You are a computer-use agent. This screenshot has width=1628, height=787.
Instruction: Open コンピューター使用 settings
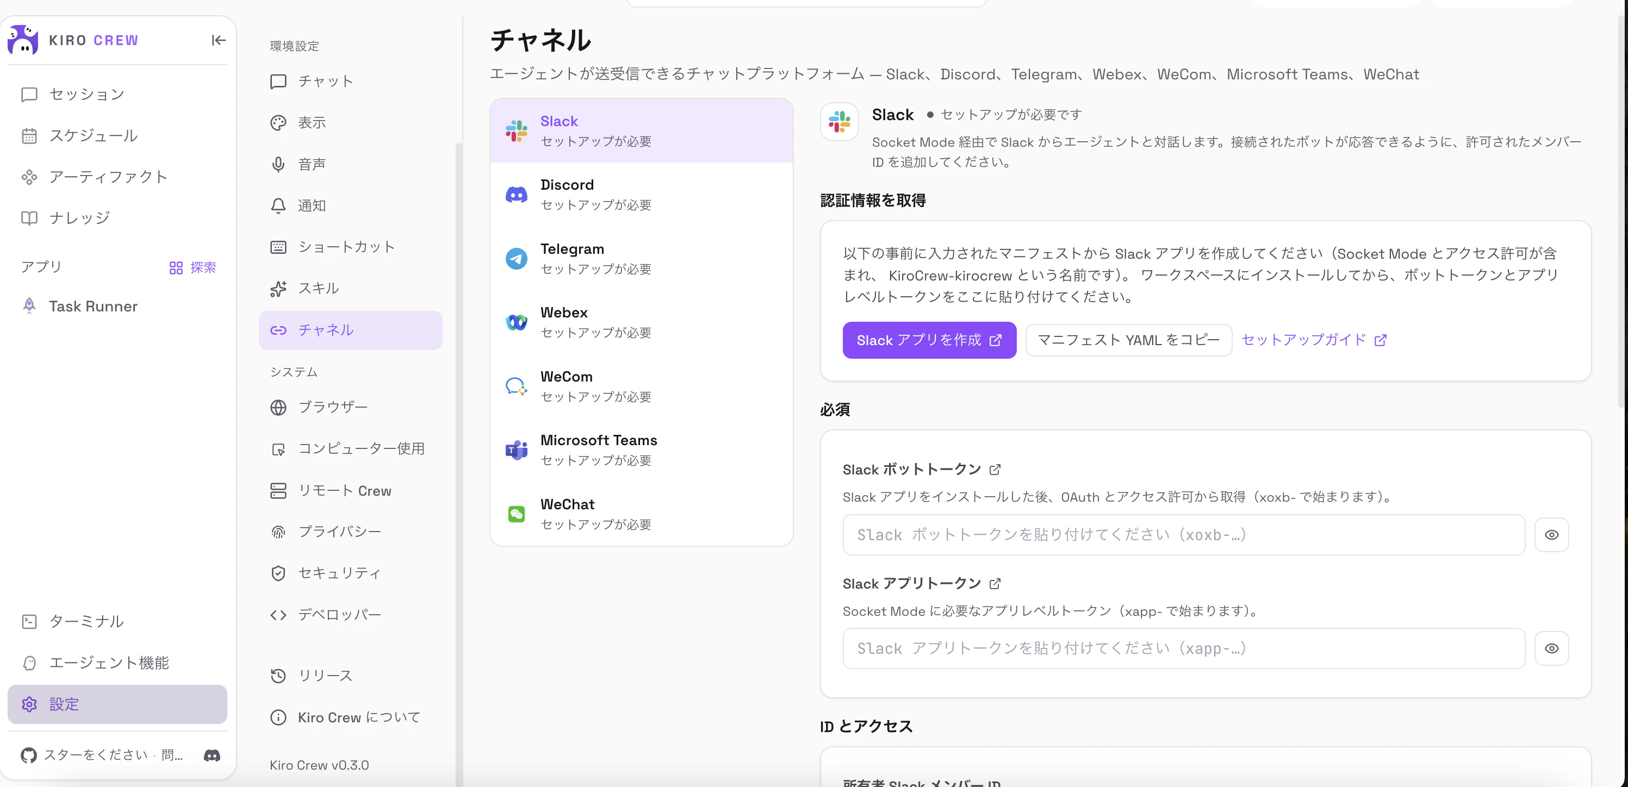coord(351,449)
